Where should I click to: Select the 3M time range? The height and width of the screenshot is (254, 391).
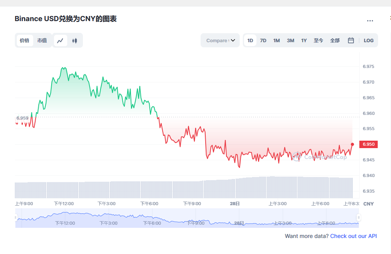tap(291, 41)
